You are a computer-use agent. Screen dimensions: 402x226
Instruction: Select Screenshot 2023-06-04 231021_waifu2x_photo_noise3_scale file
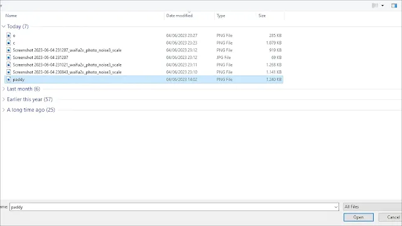coord(67,65)
